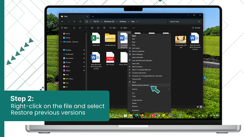
Task: Expand the chevron after Windows (D:) breadcrumb
Action: point(117,22)
